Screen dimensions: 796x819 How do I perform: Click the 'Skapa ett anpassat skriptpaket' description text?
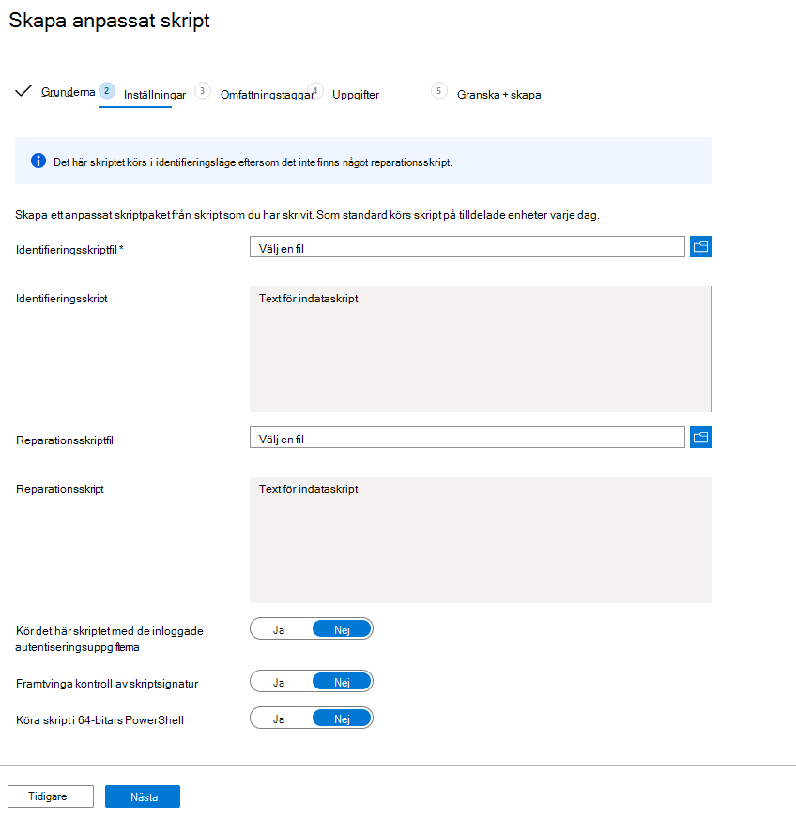[x=307, y=215]
